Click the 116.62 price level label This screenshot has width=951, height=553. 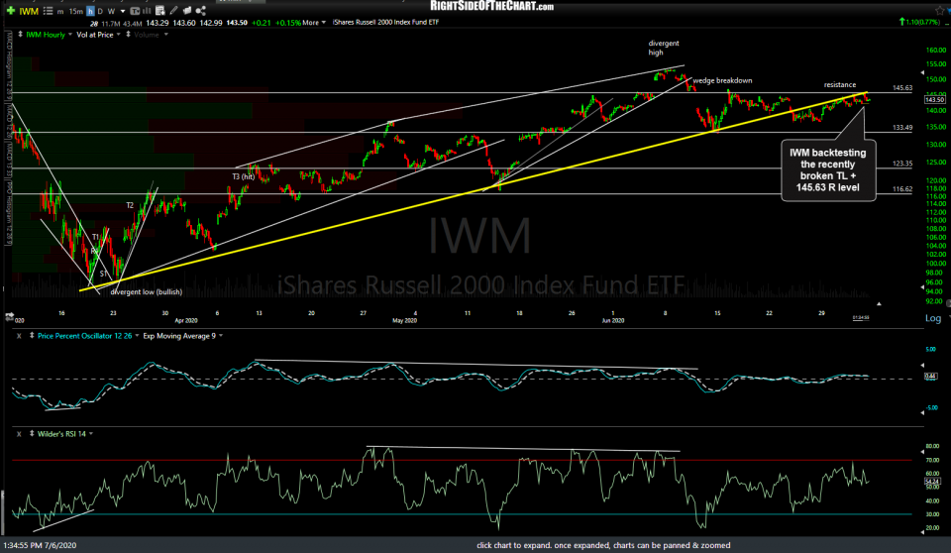(902, 189)
